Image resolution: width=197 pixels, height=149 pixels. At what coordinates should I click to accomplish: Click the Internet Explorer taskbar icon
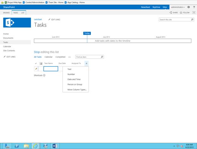pos(35,146)
